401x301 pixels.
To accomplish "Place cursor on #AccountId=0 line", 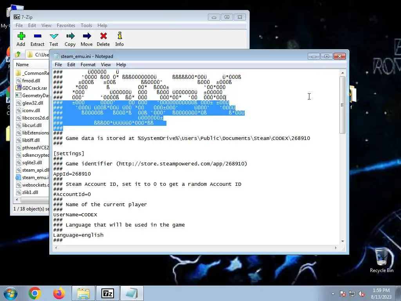I will click(72, 194).
